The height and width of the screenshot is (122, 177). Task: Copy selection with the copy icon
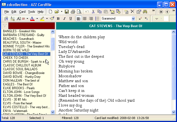coord(99,12)
